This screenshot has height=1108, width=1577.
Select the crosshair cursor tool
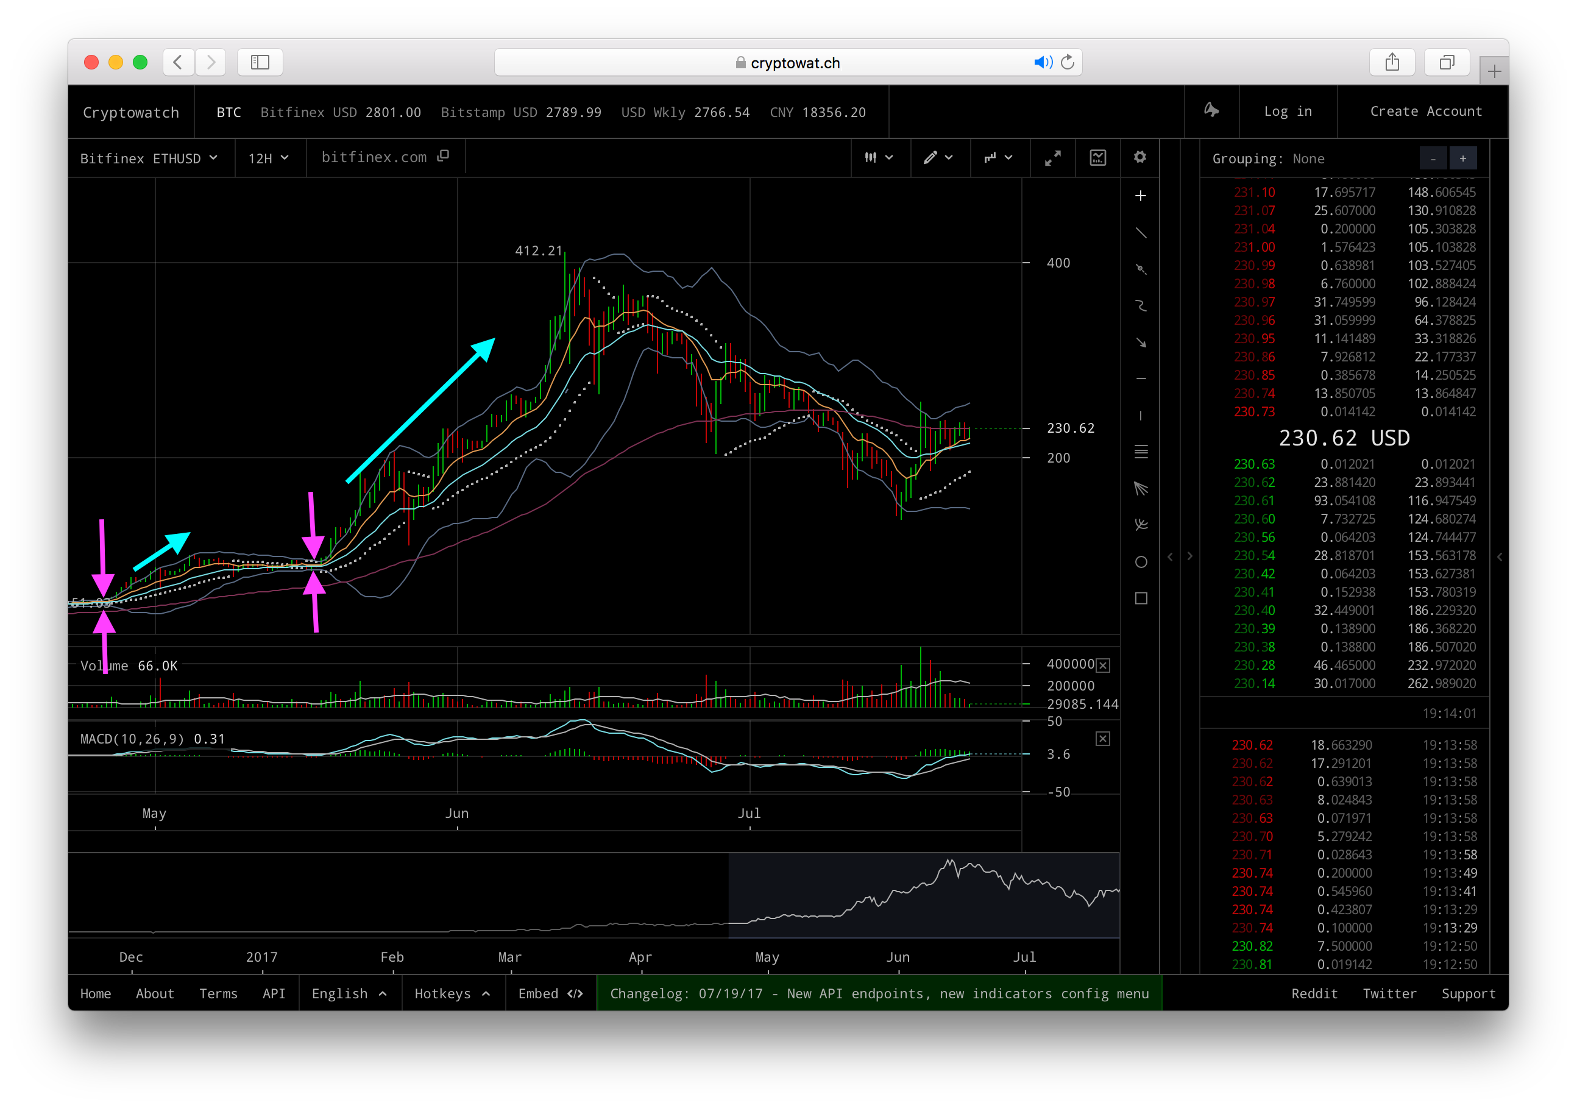1140,196
